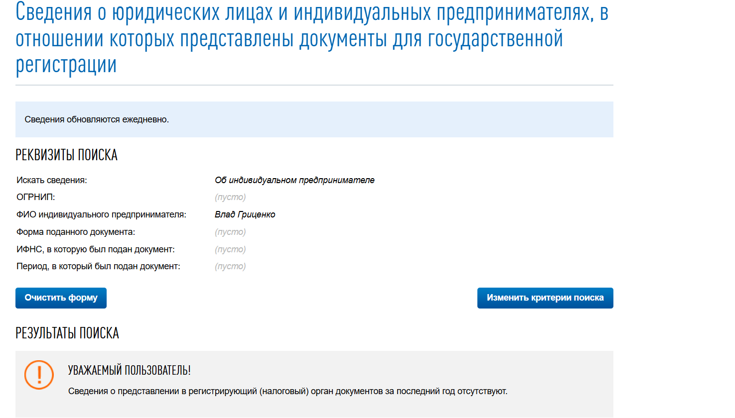Screen dimensions: 735x418
Task: Click "ИФНС, в которую был подан документ:" label
Action: [96, 249]
